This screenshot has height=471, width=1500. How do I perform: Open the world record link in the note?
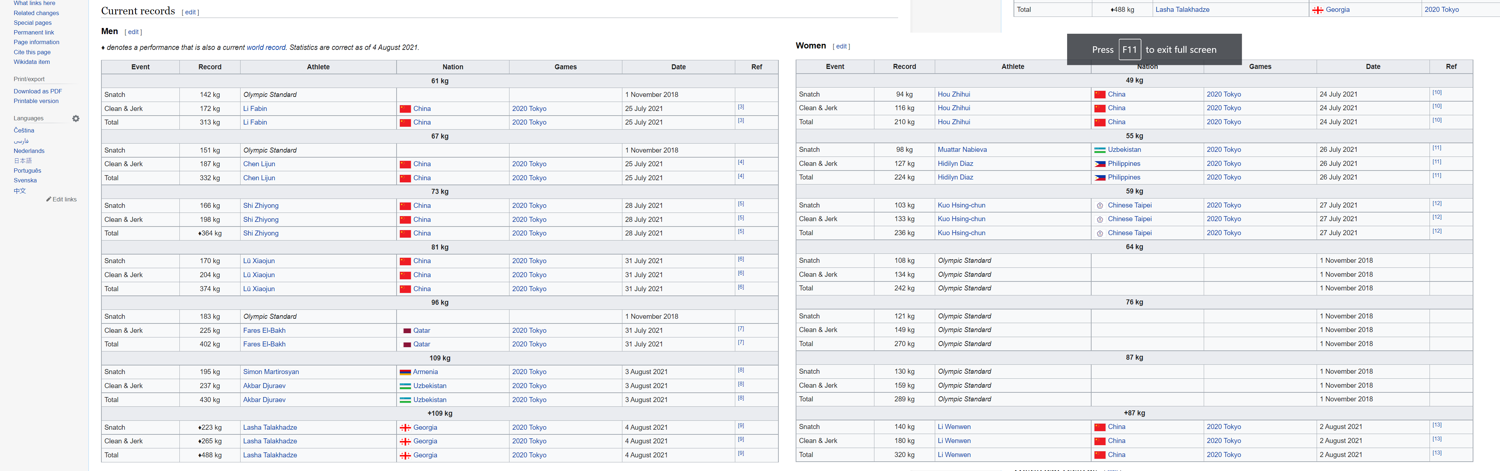266,48
